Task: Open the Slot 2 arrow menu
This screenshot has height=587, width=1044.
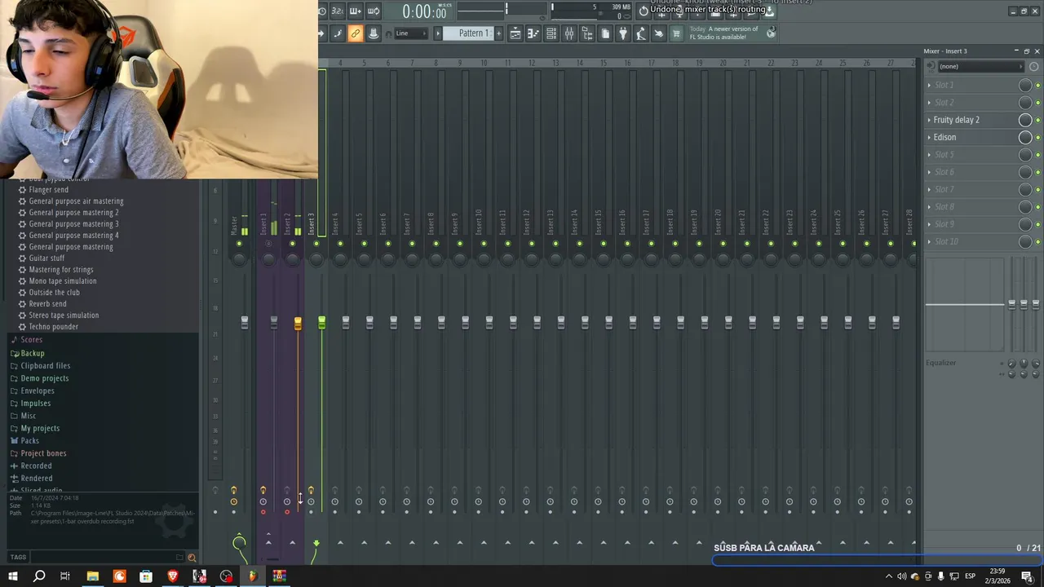Action: pos(929,103)
